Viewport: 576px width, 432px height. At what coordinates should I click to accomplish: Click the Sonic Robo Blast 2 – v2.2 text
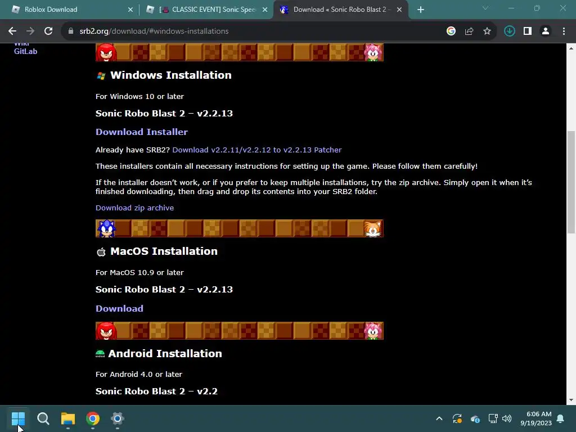click(156, 391)
